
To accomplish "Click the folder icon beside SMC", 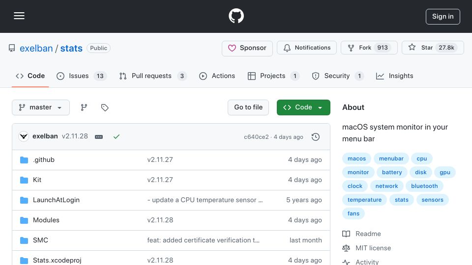I will 24,240.
